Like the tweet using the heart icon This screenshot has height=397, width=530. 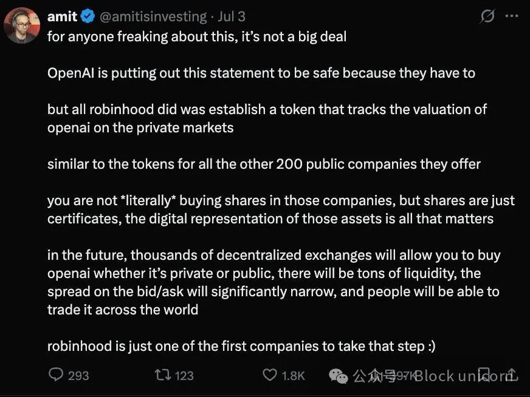270,375
